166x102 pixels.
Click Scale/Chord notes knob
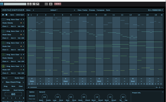tap(84, 97)
